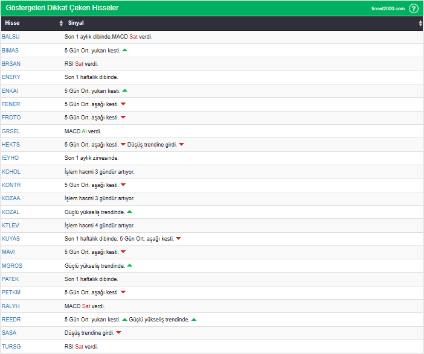Click the help question mark icon
Image resolution: width=424 pixels, height=354 pixels.
pyautogui.click(x=413, y=8)
